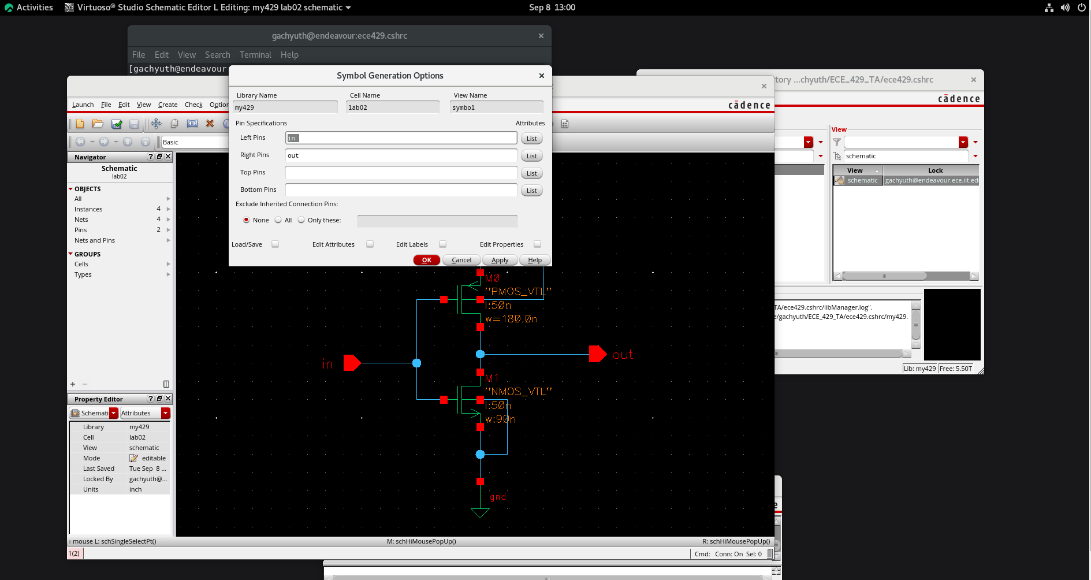Select the All radio button
Viewport: 1091px width, 580px height.
pyautogui.click(x=278, y=220)
